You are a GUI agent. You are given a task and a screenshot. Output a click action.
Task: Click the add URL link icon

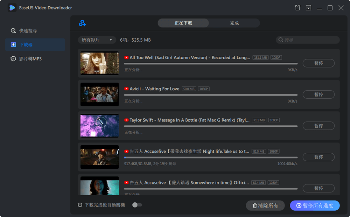[x=82, y=23]
